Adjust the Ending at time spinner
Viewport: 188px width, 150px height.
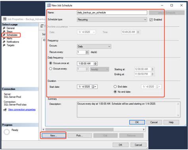pyautogui.click(x=153, y=74)
